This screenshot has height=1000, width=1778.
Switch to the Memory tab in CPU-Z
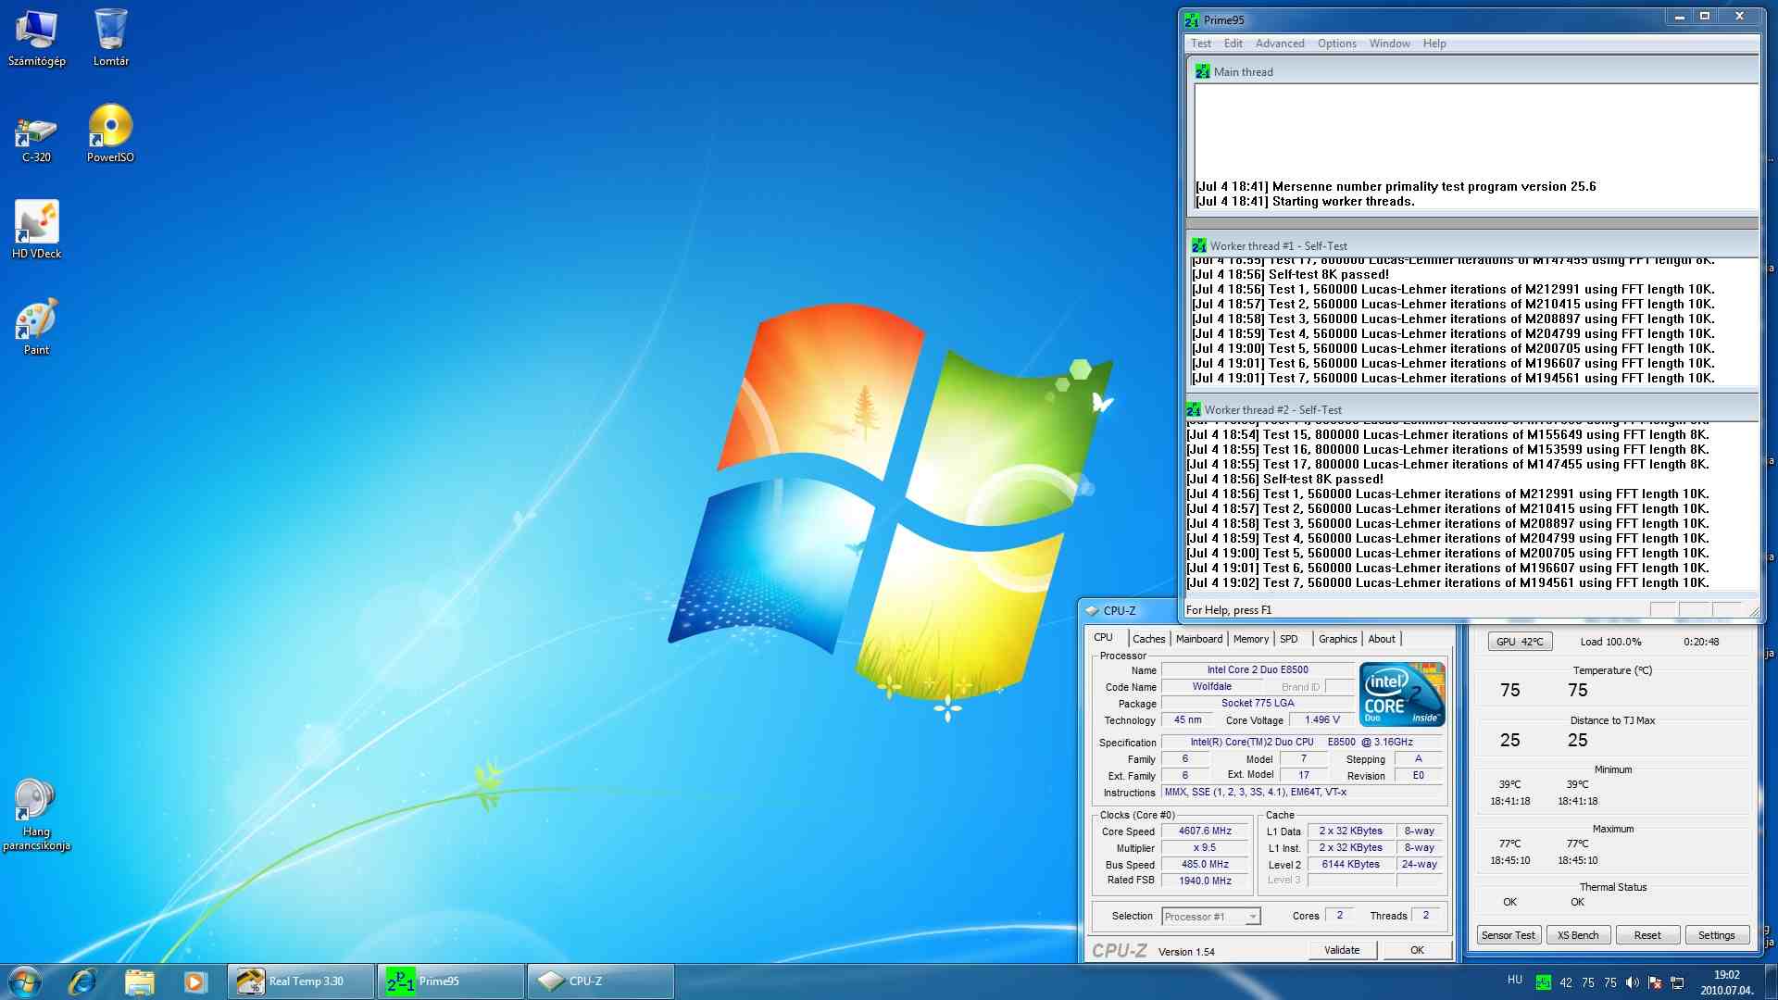point(1250,639)
